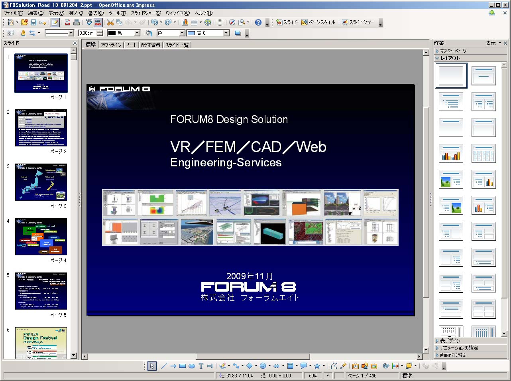Click the Redo arrow icon
Screen dimensions: 511x381
168,22
